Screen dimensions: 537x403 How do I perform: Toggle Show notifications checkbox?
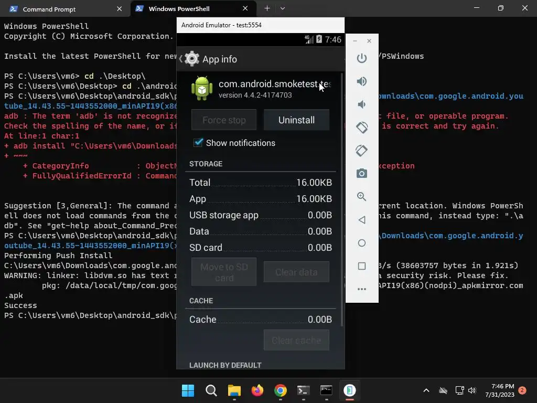click(x=198, y=143)
